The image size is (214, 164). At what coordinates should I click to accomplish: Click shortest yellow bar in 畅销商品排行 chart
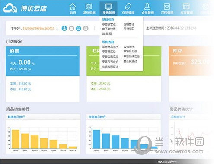pos(73,148)
